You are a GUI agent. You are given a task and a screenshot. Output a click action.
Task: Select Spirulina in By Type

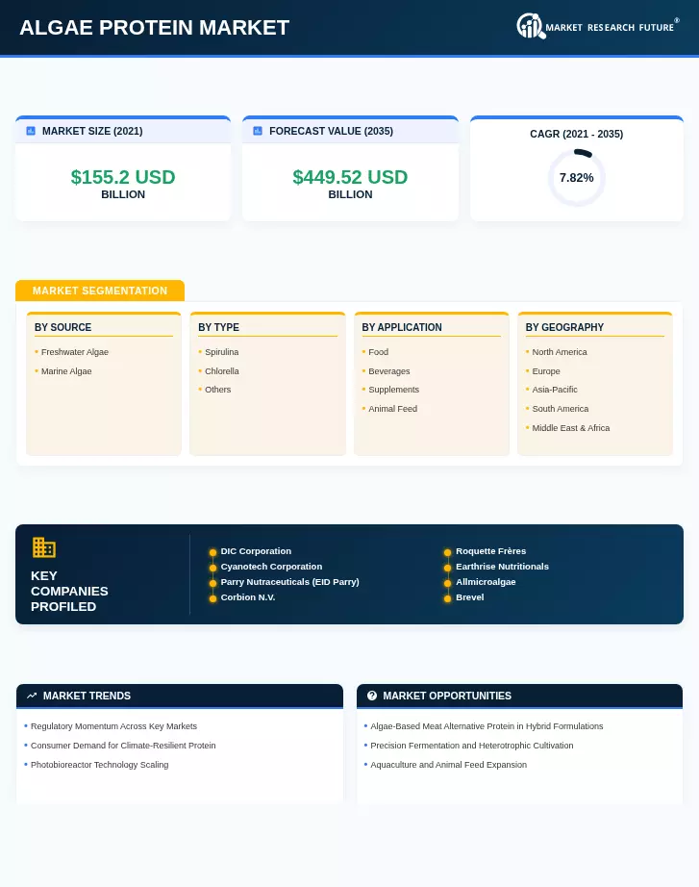222,352
